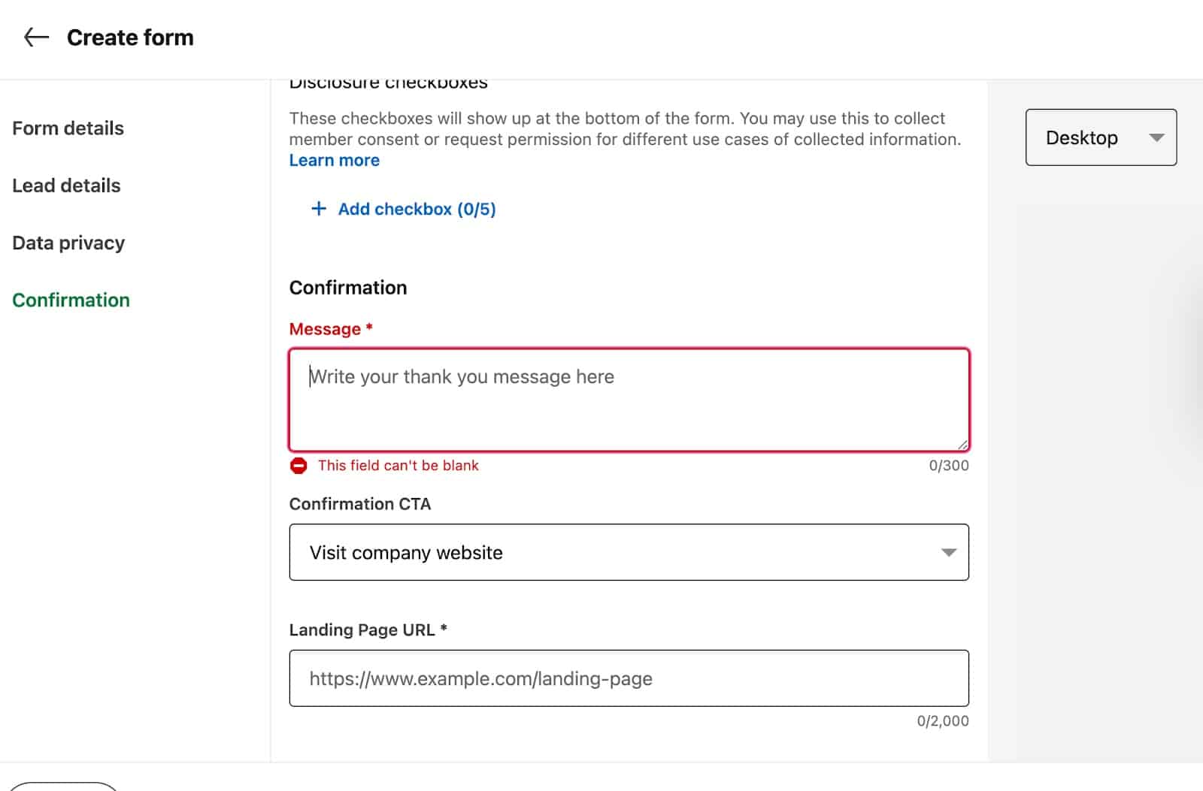
Task: Click the Desktop dropdown arrow icon
Action: (x=1156, y=137)
